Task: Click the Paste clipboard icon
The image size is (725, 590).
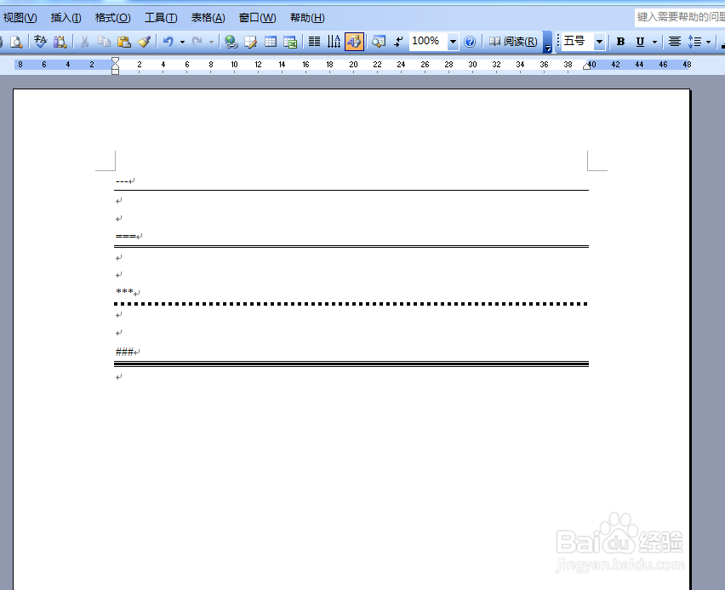Action: tap(124, 42)
